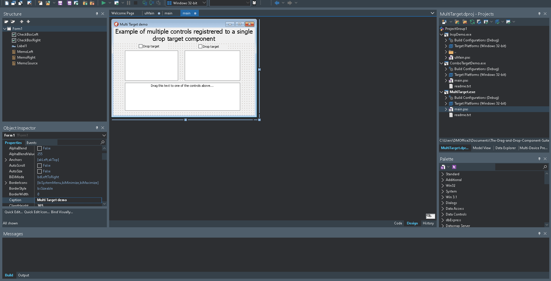
Task: Click the Object Inspector scroll down arrow
Action: pyautogui.click(x=104, y=204)
